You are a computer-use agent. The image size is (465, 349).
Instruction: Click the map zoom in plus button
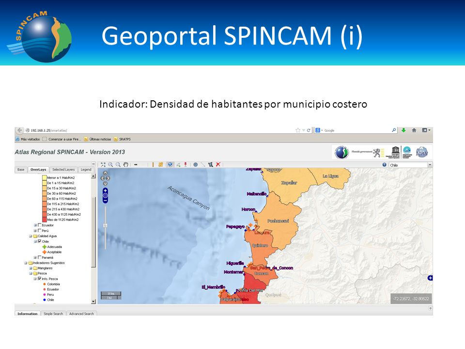[x=105, y=190]
